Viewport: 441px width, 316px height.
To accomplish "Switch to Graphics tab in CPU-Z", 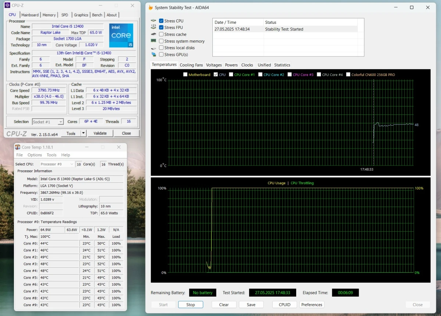I will point(81,15).
